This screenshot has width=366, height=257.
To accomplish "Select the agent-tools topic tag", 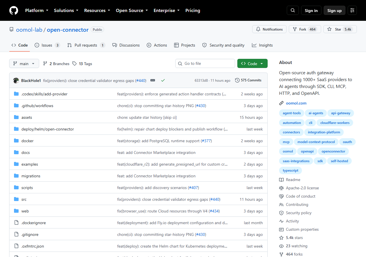I will coord(292,113).
